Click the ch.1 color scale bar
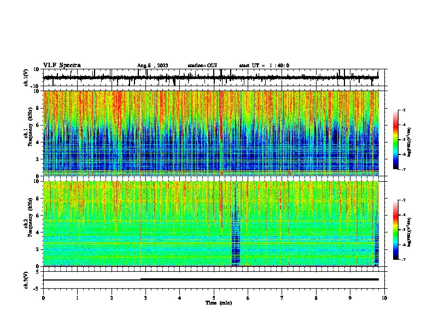The height and width of the screenshot is (334, 433). click(x=395, y=140)
